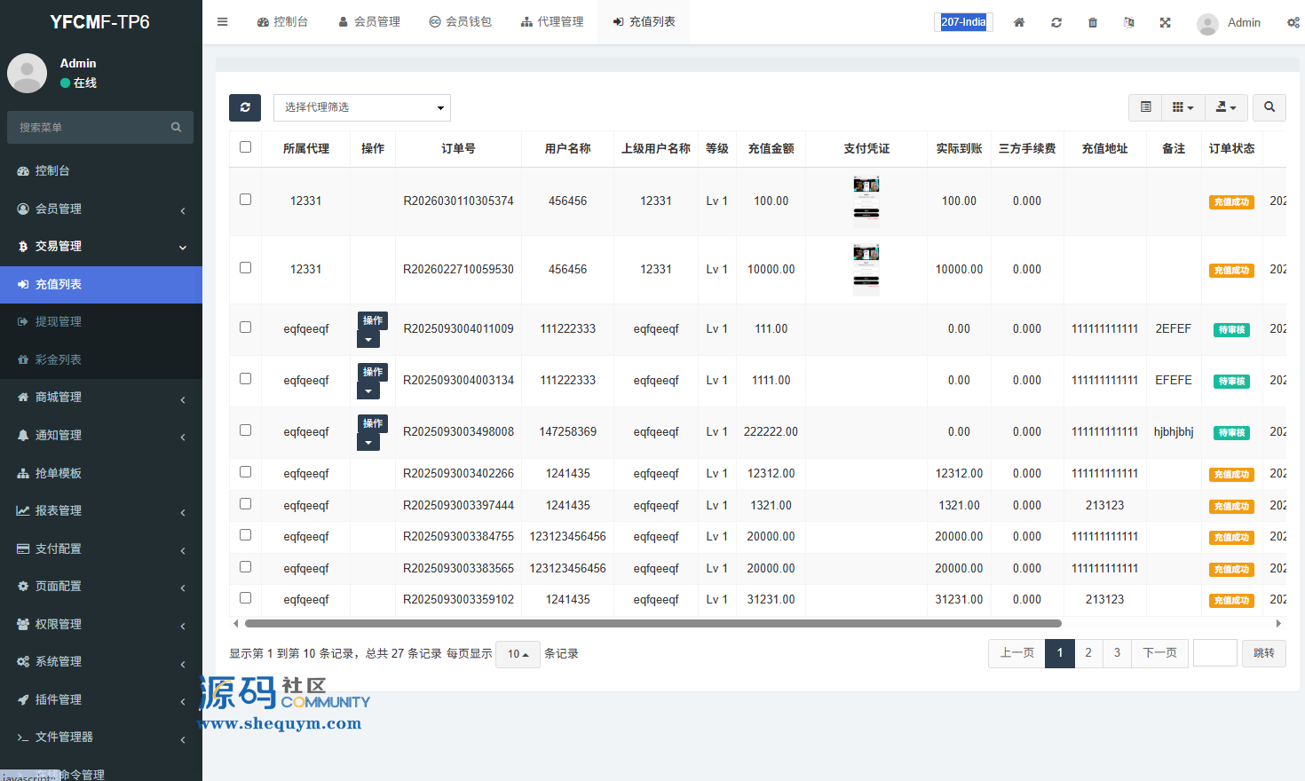Click the blue table refresh button
This screenshot has height=781, width=1305.
(x=245, y=107)
